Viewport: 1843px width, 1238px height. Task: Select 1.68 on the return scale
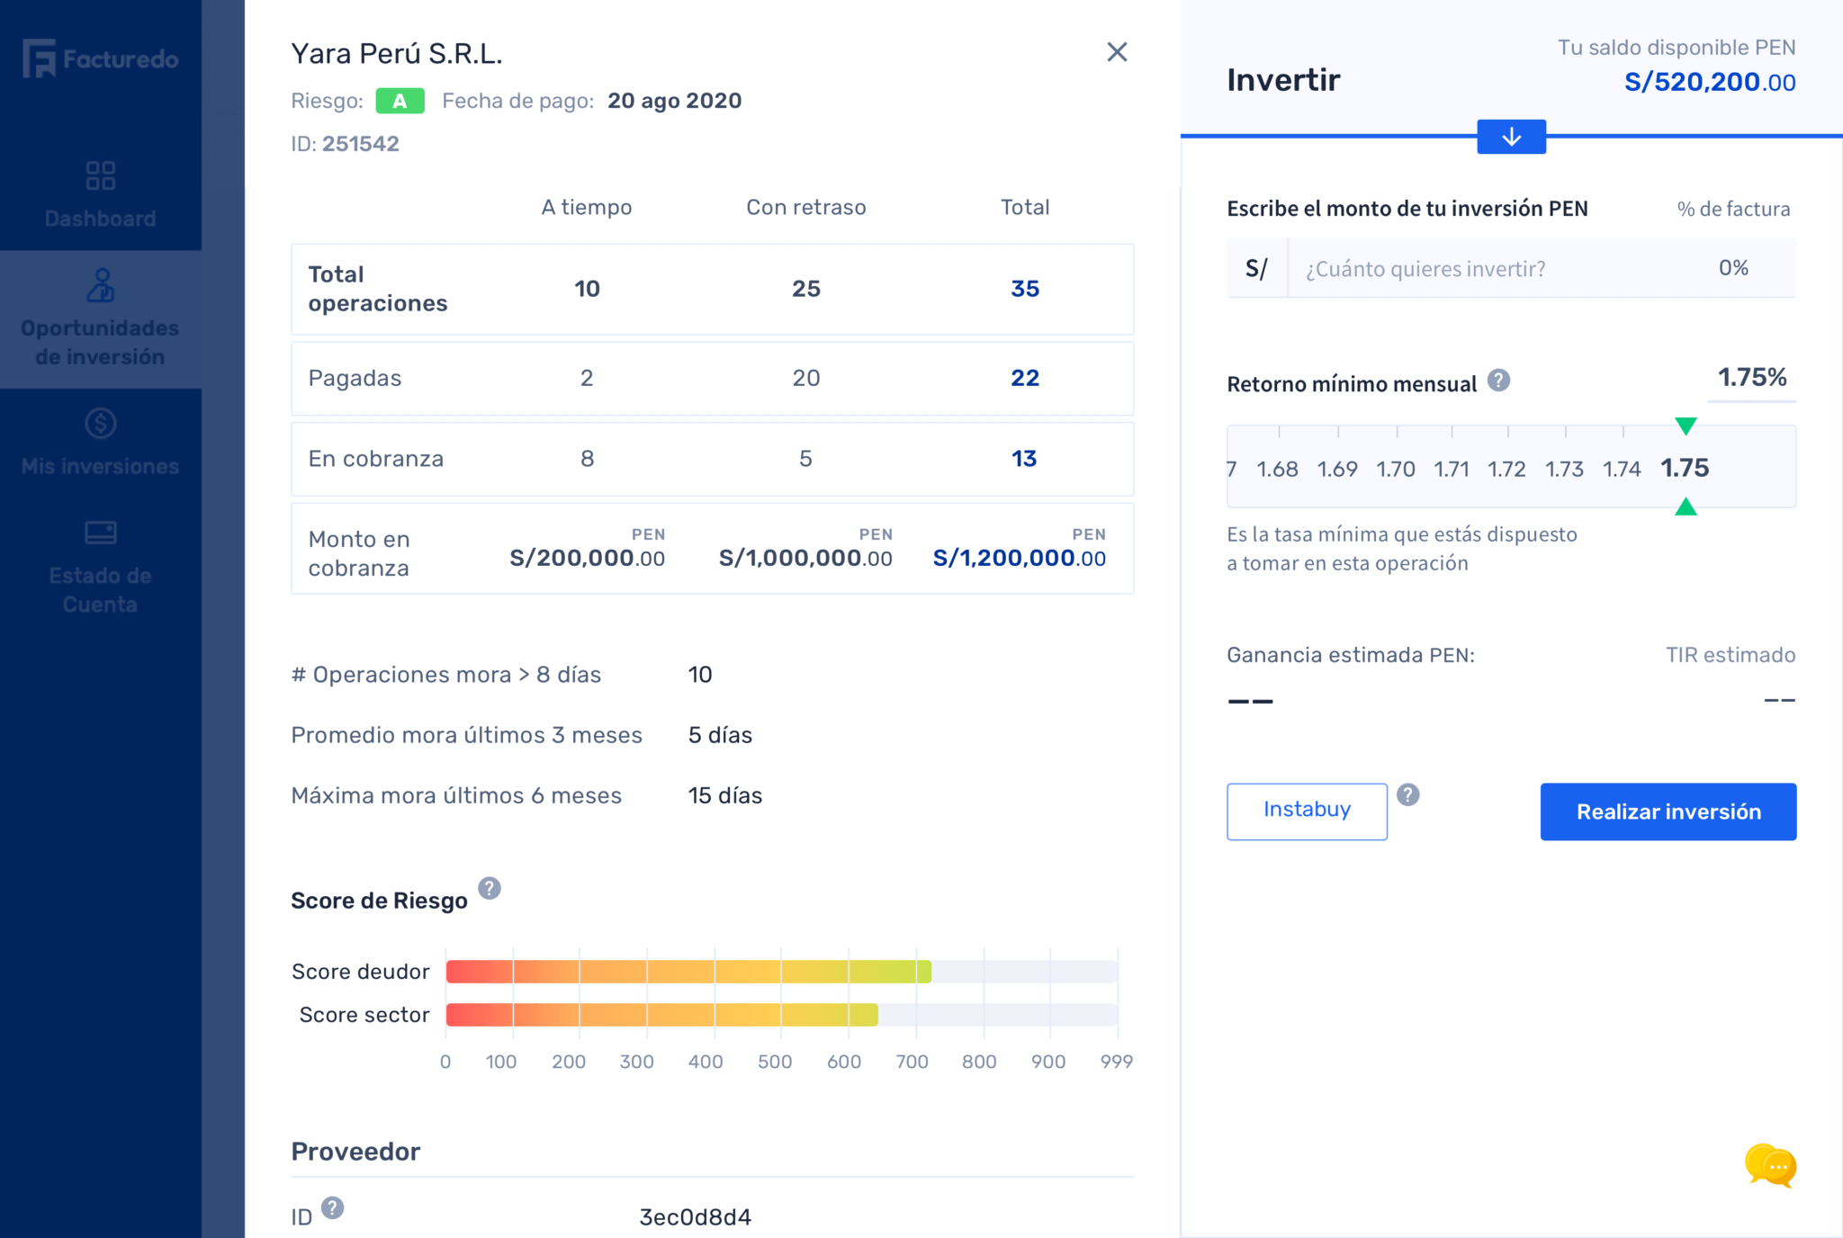tap(1277, 469)
